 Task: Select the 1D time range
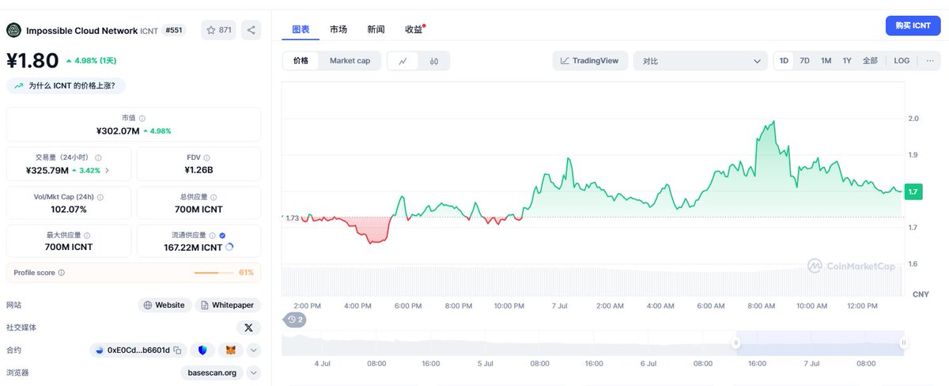[784, 61]
